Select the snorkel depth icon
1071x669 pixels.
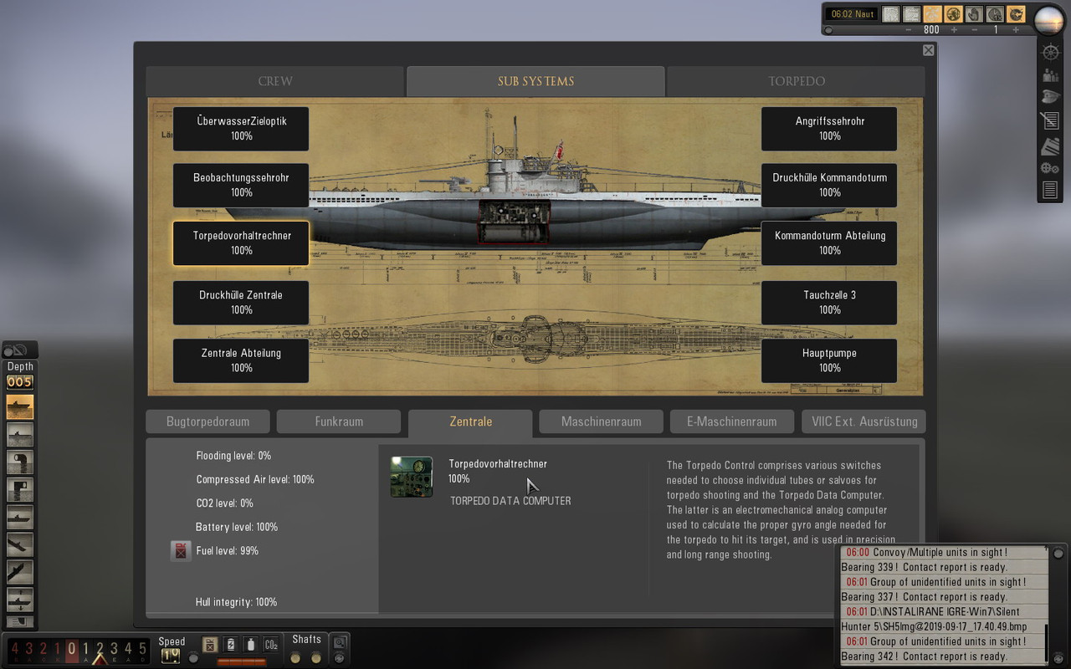20,462
